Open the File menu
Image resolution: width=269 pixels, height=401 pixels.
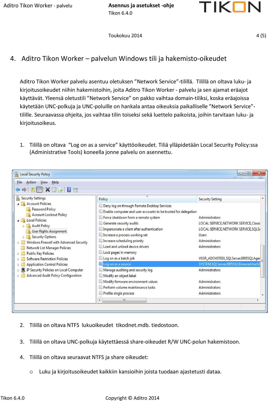point(20,182)
